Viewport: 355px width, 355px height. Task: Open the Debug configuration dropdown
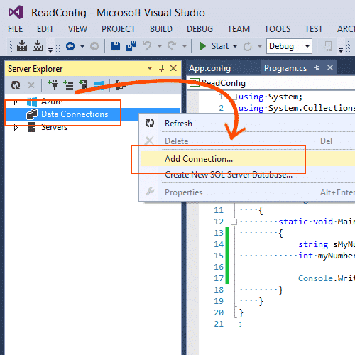point(307,46)
